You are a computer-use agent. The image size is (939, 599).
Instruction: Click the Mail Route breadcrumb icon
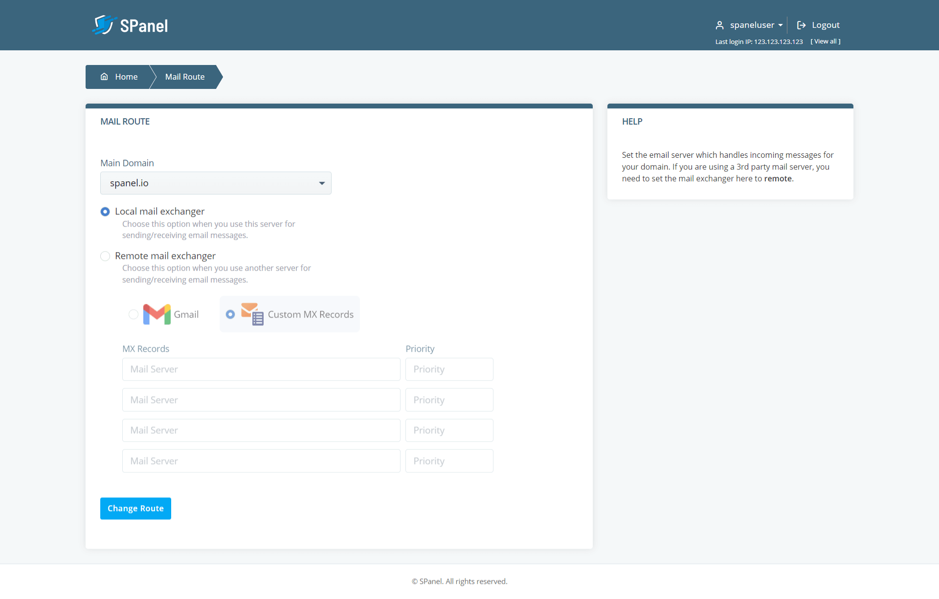tap(185, 77)
